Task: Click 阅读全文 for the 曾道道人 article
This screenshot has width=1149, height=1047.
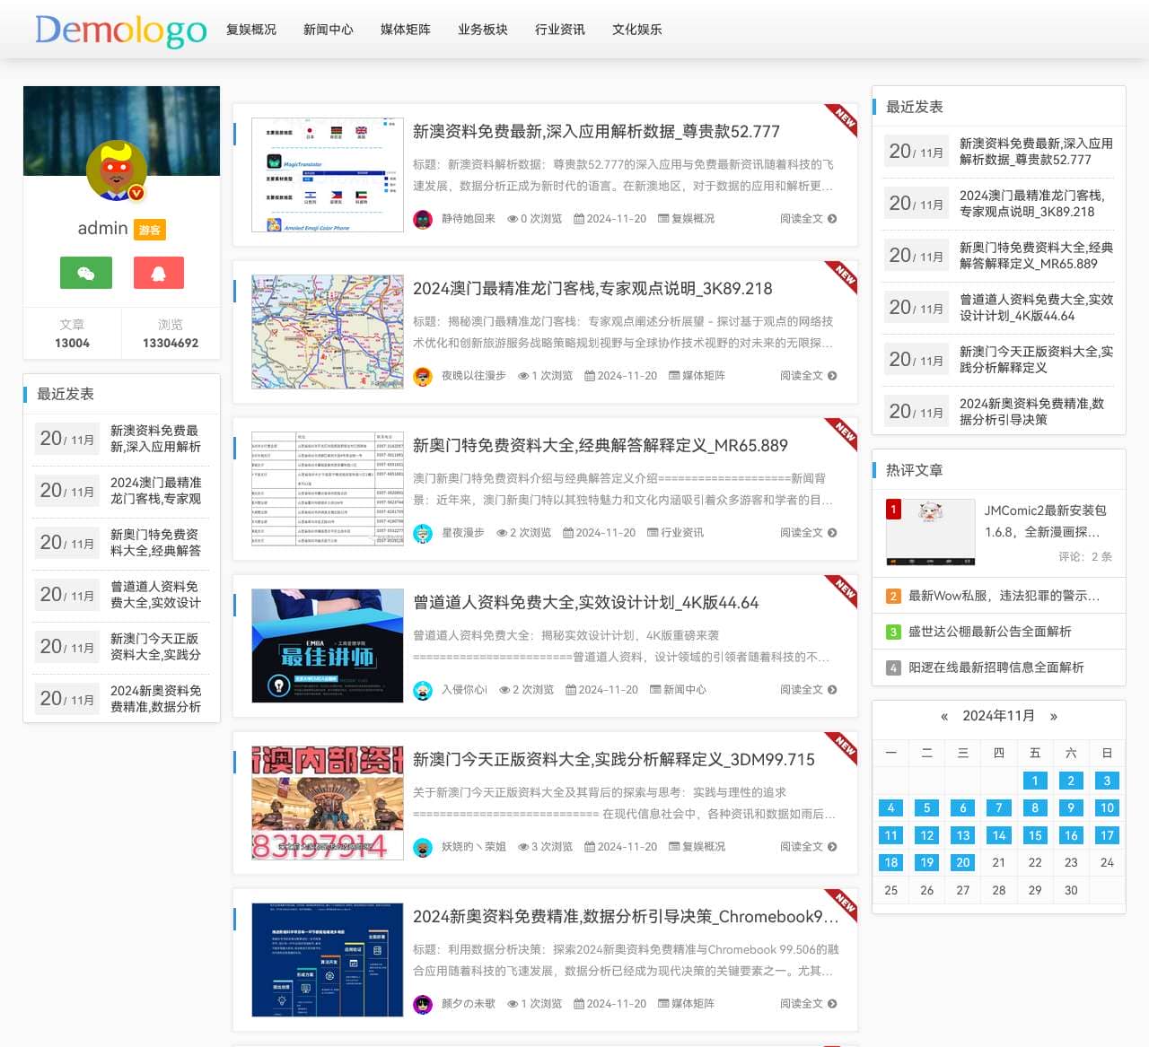Action: [801, 690]
